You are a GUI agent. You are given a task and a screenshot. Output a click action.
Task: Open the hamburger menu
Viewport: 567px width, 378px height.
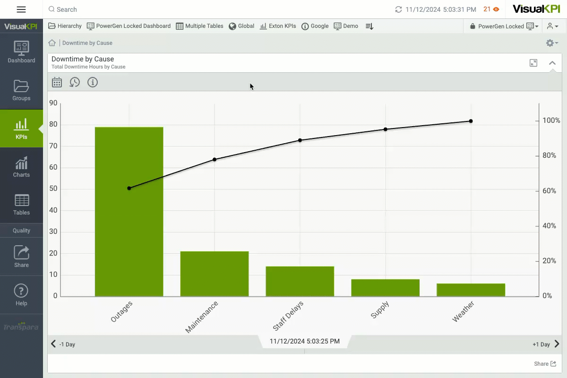(x=21, y=9)
